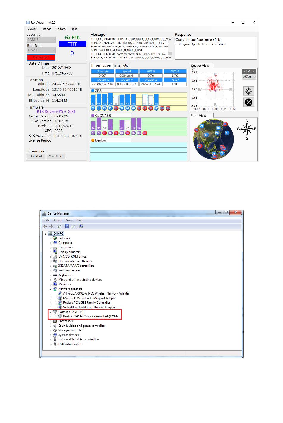Expand the Computer node

[51, 243]
